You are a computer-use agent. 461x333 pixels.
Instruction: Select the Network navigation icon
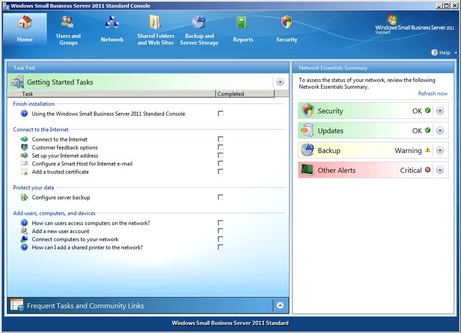pyautogui.click(x=112, y=28)
